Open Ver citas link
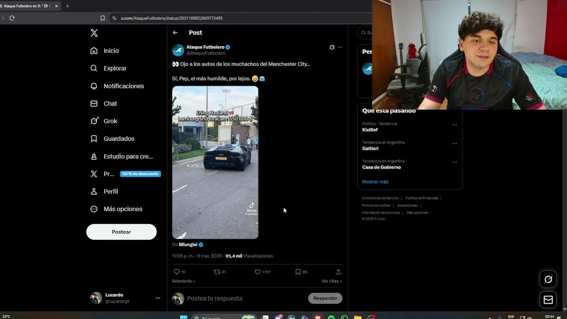The image size is (567, 319). [x=332, y=281]
